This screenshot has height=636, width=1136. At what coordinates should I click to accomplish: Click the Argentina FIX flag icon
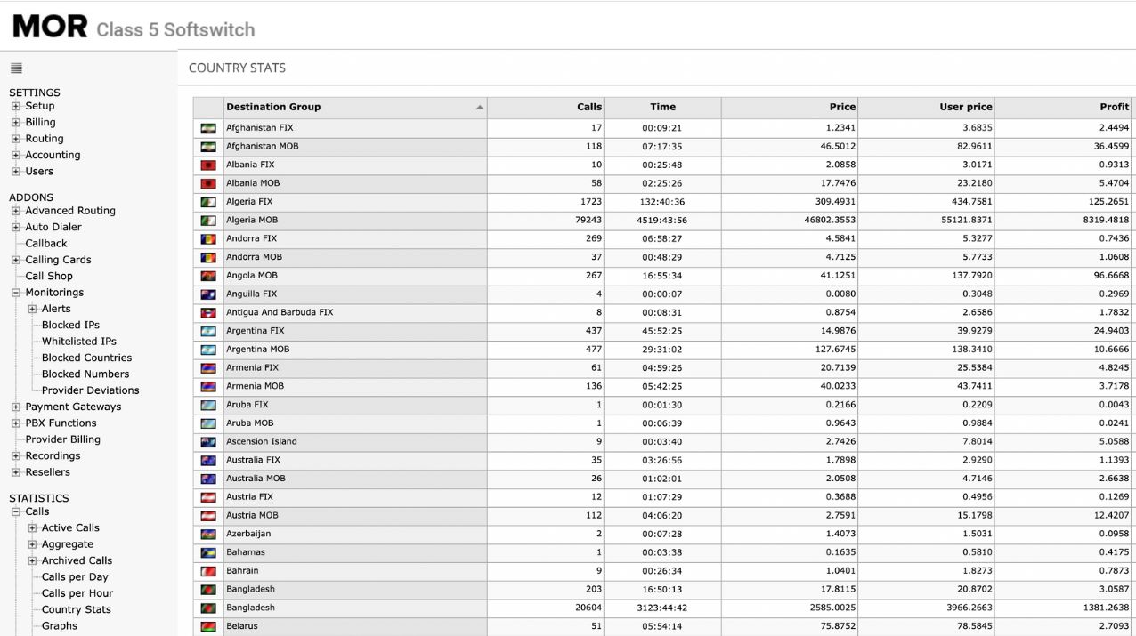(x=208, y=331)
